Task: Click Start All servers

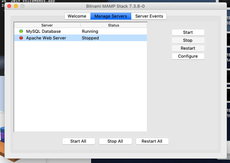Action: (79, 141)
